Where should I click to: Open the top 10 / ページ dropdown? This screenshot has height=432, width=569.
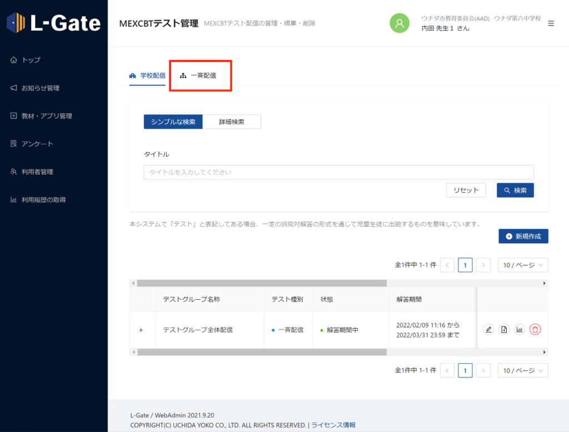(522, 265)
